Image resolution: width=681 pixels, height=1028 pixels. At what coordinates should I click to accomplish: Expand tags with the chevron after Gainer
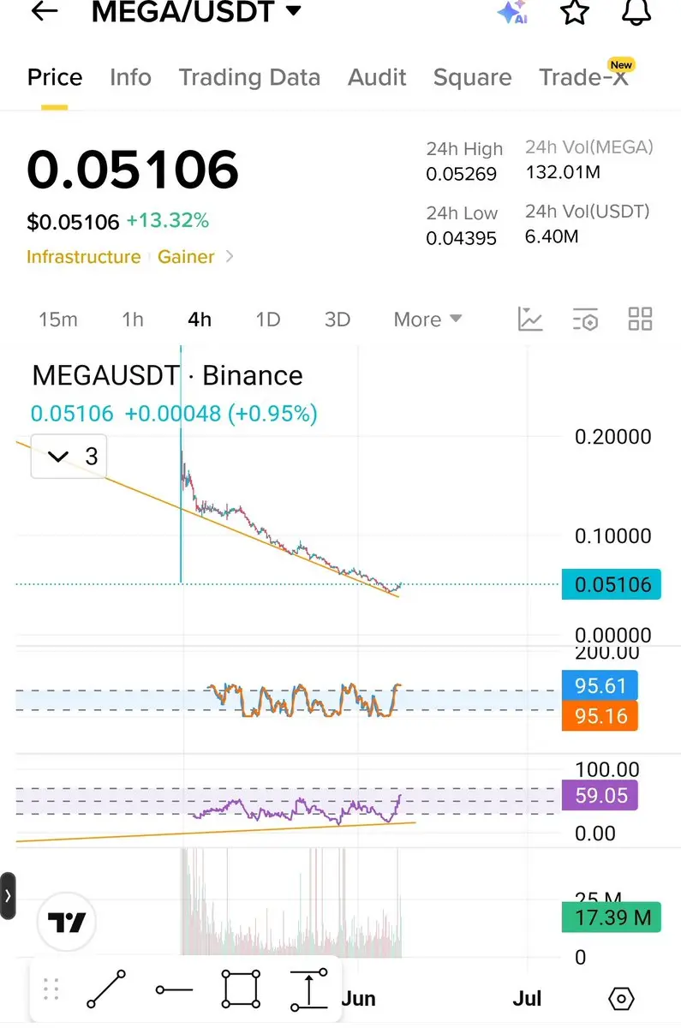click(229, 256)
